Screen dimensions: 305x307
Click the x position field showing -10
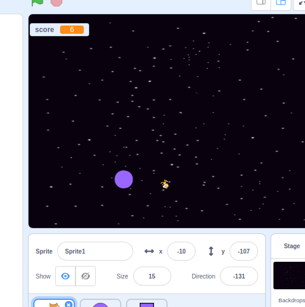click(x=181, y=251)
